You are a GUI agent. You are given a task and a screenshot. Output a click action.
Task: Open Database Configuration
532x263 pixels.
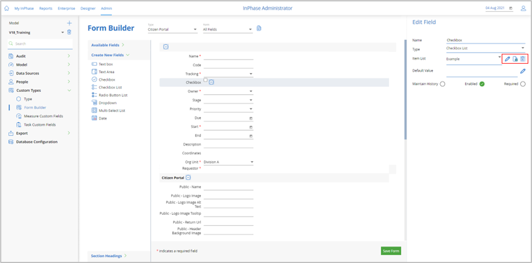coord(37,142)
